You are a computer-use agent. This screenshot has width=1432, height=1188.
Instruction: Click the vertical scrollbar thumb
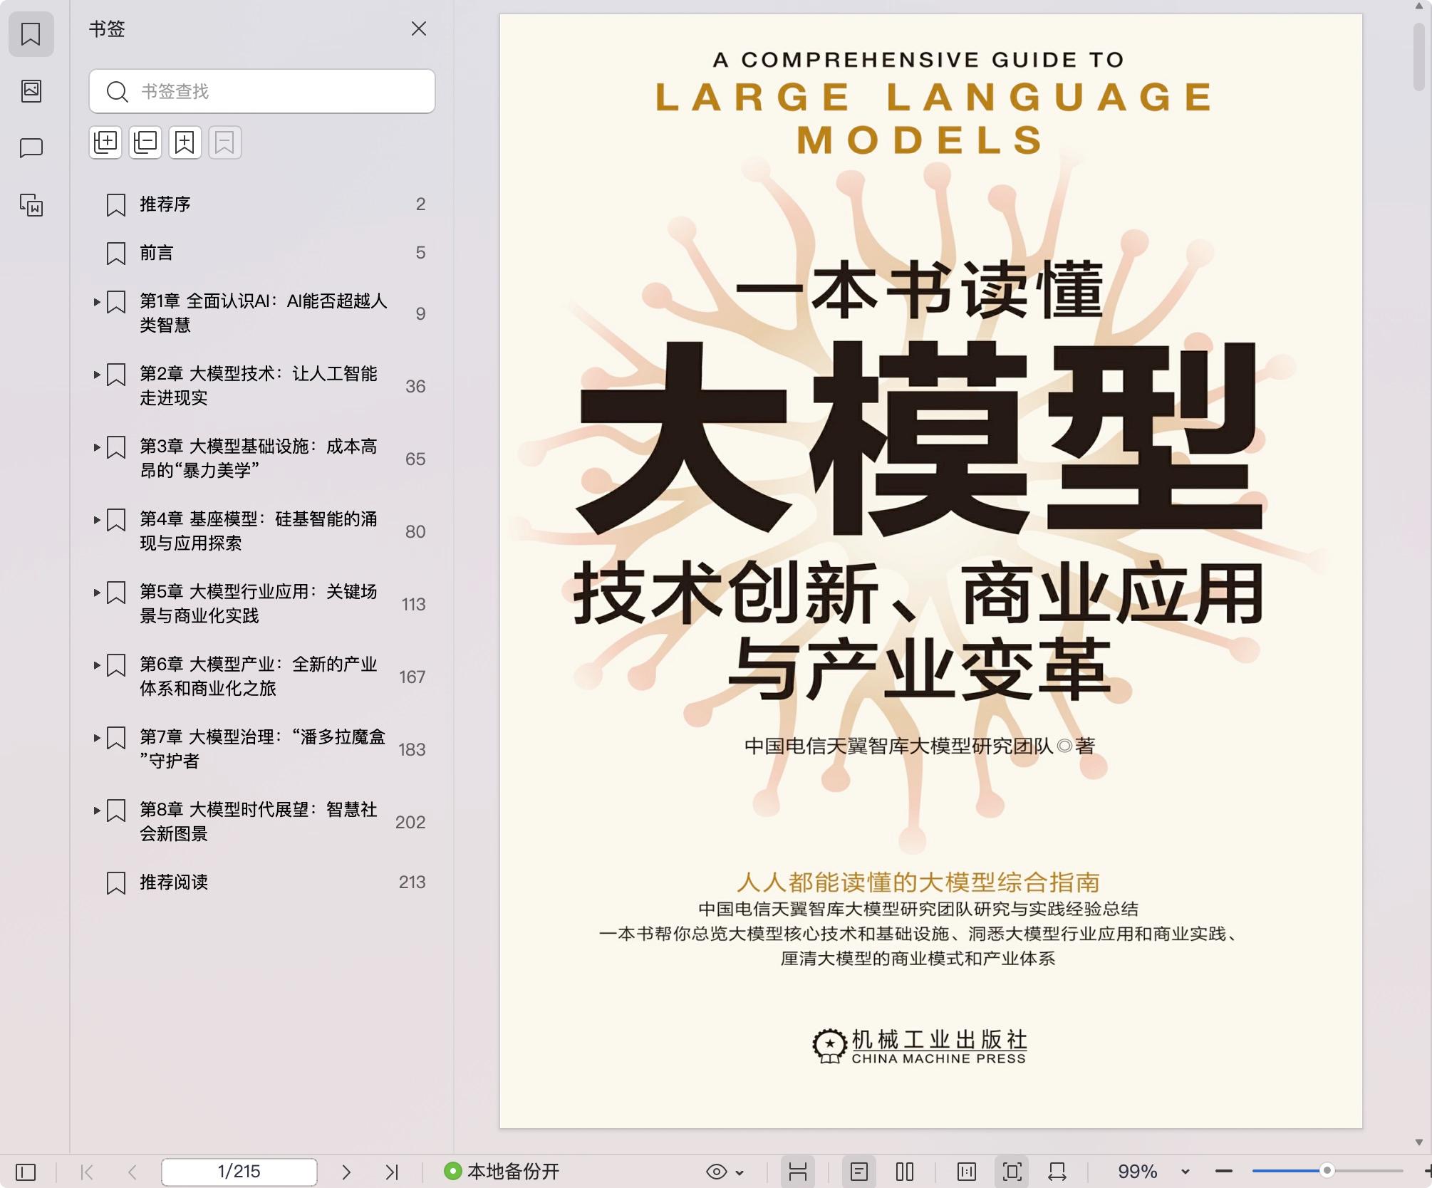[1418, 57]
